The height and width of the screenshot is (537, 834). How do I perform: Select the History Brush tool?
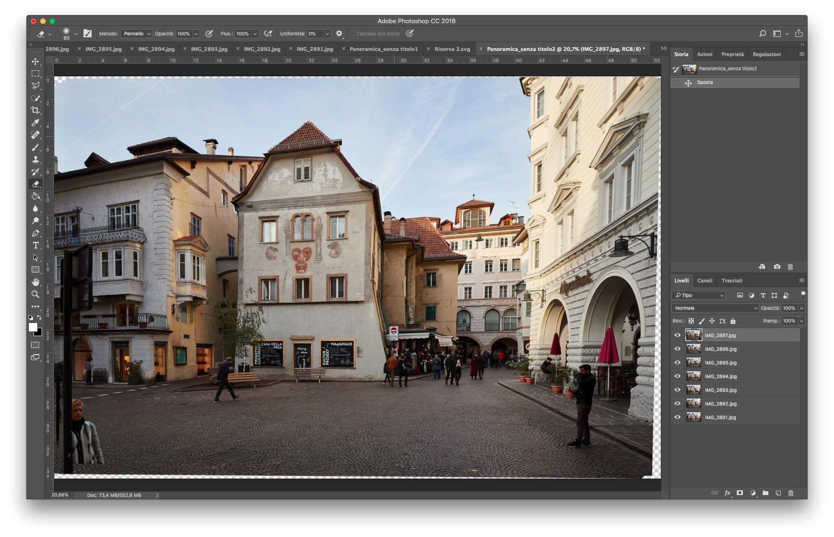pos(35,172)
